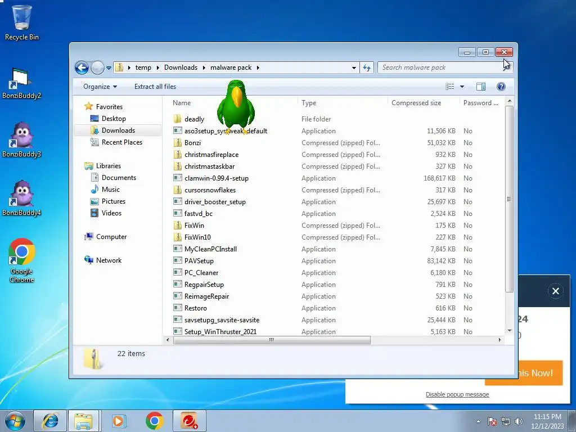Open Google Chrome desktop shortcut
This screenshot has width=576, height=432.
(22, 261)
